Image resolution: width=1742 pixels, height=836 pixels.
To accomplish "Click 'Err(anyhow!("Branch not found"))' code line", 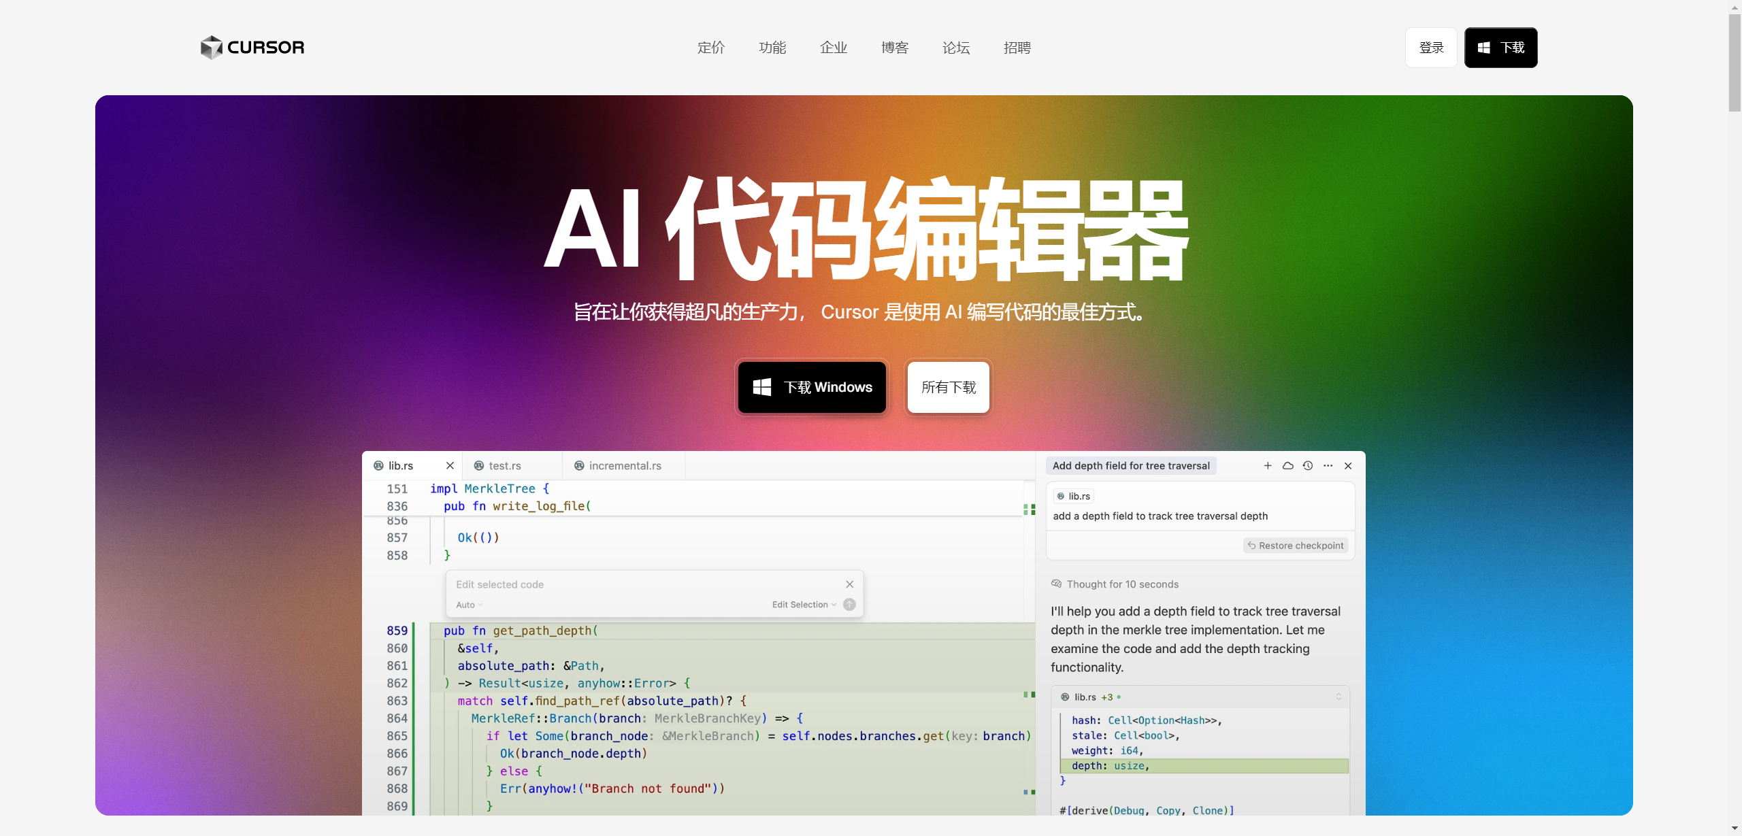I will [x=612, y=788].
